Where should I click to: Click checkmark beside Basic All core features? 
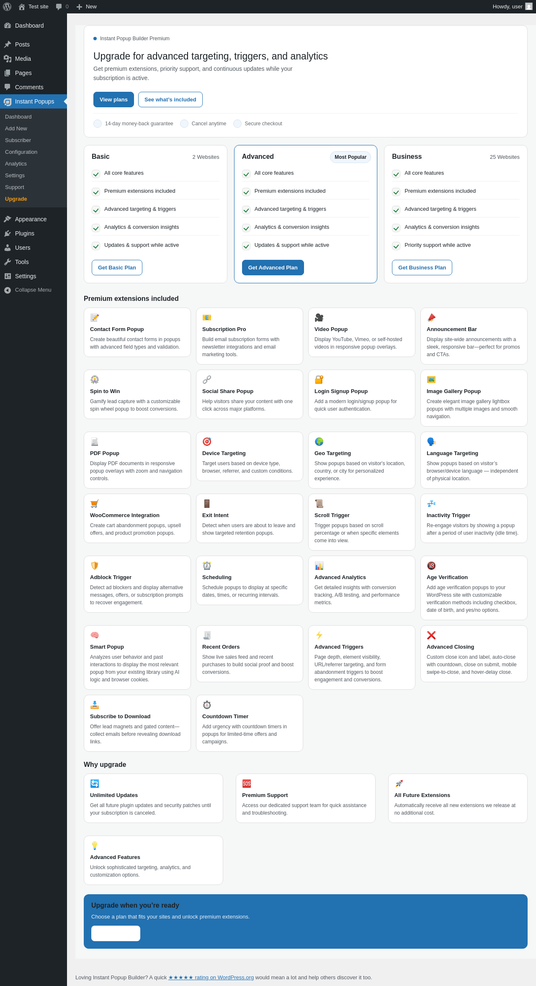(96, 174)
